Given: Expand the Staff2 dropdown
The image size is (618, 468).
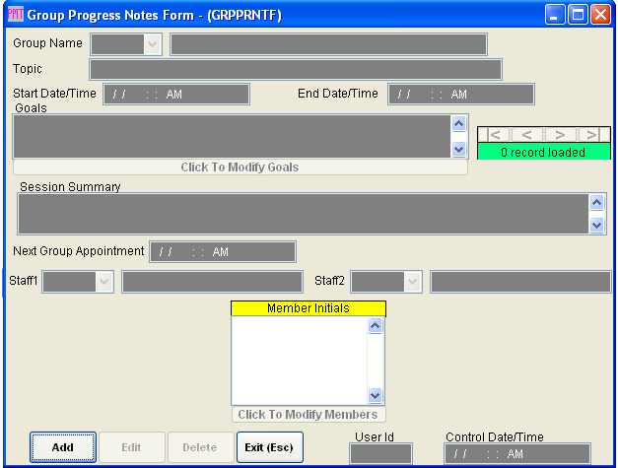Looking at the screenshot, I should tap(412, 282).
